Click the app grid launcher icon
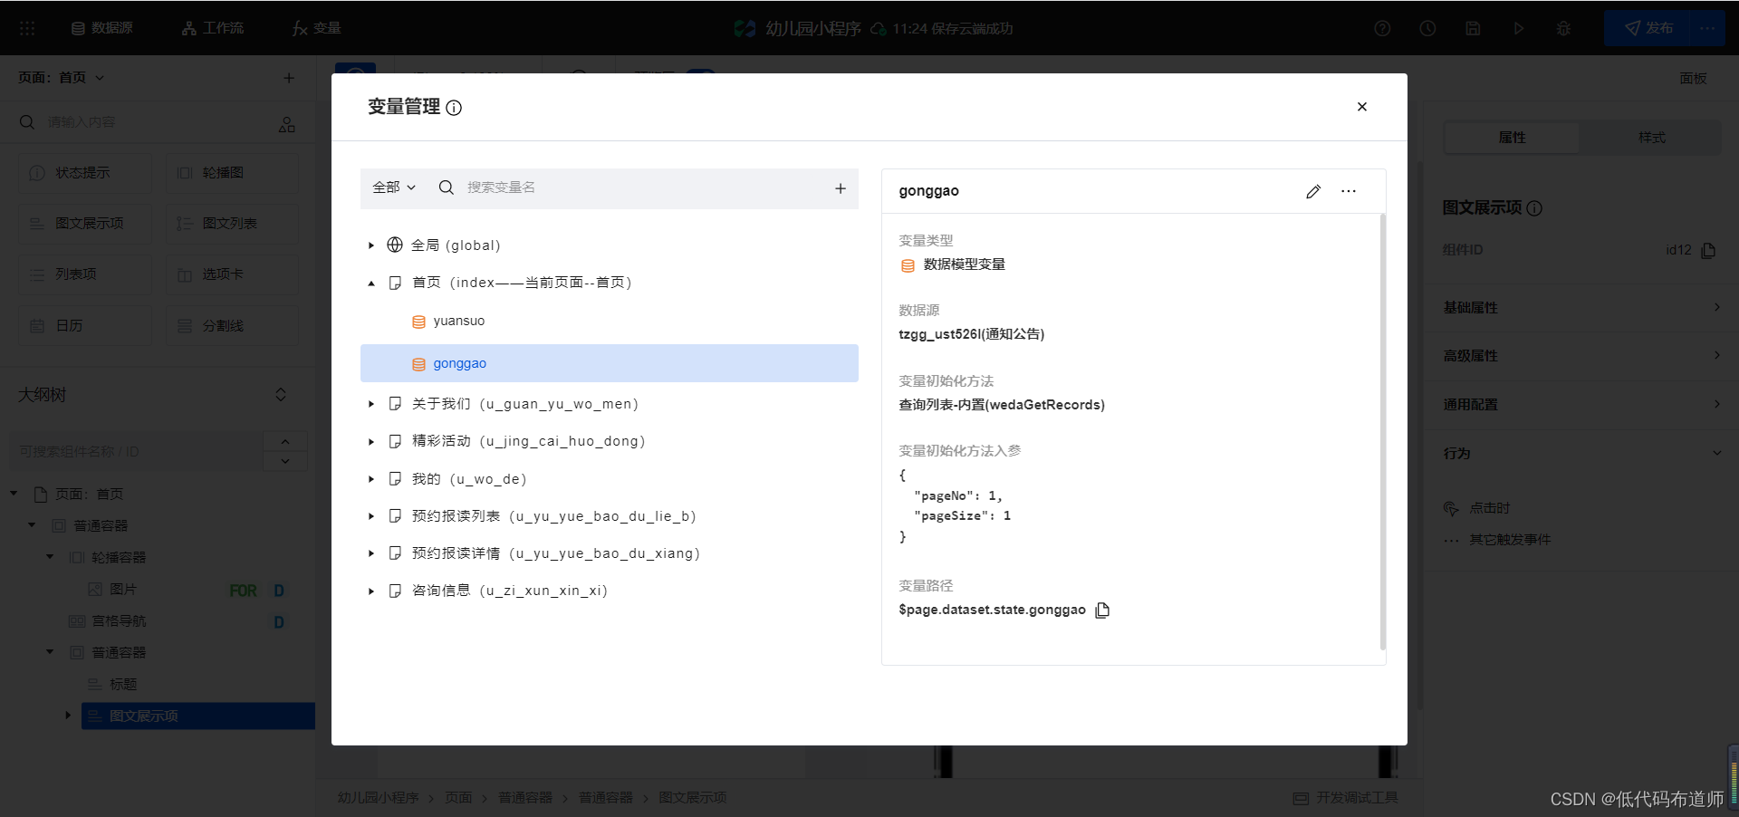 (x=27, y=28)
